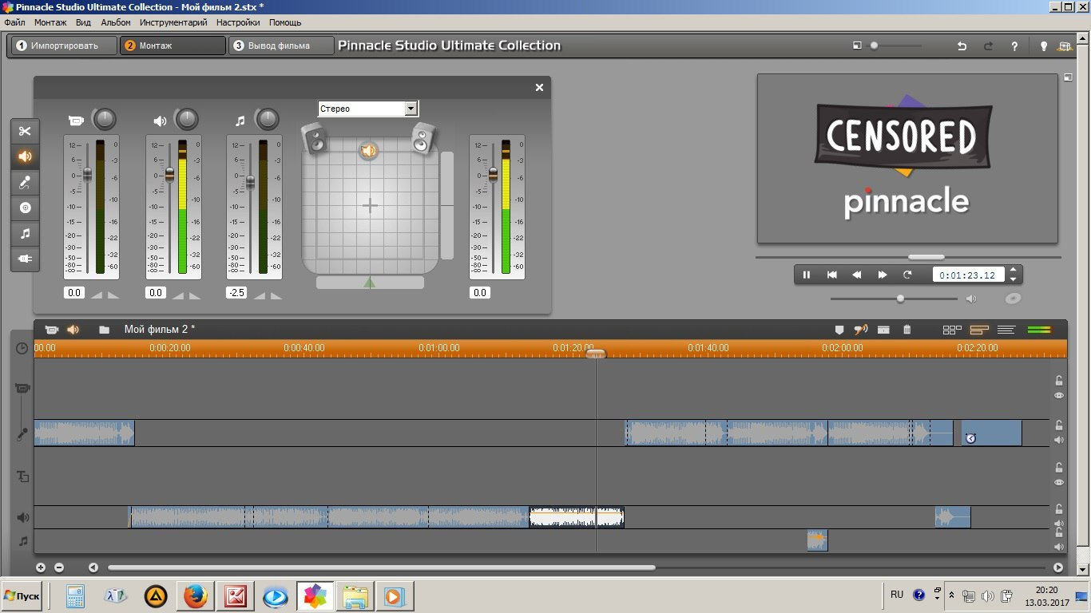Open the CD audio import tool

click(x=25, y=208)
